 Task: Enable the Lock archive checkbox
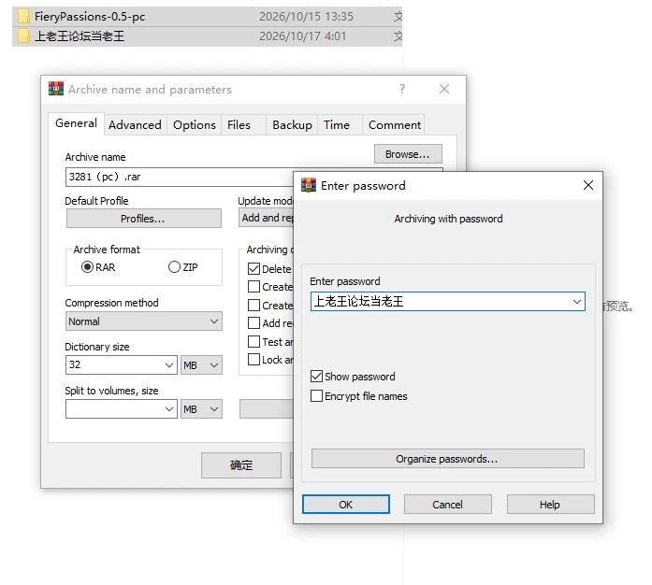pos(254,360)
